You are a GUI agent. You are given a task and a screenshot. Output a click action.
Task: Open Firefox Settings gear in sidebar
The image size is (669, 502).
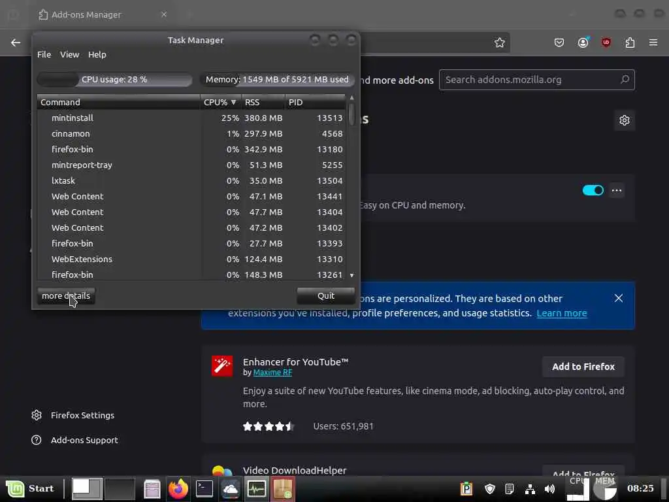click(x=37, y=415)
